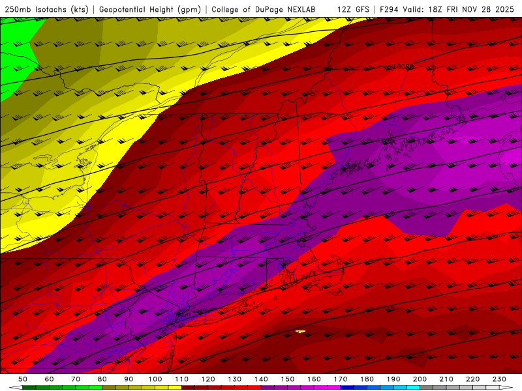Select the 70 knots legend label
Screen dimensions: 522x391
click(76, 379)
